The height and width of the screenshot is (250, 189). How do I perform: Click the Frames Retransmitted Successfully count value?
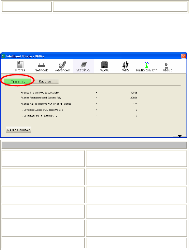point(134,98)
